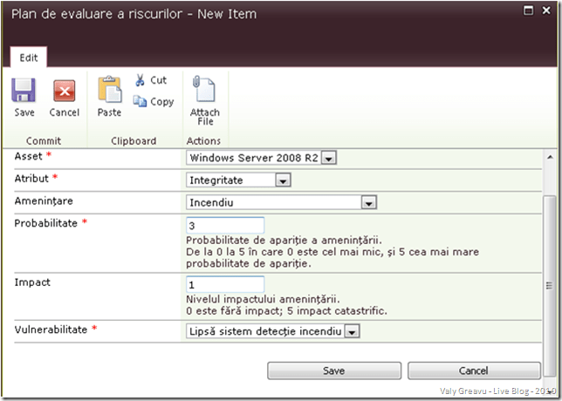Click the scrollbar up arrow
This screenshot has height=401, width=562.
tap(549, 156)
